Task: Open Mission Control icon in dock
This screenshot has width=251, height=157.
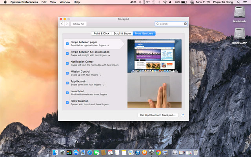Action: tap(69, 153)
